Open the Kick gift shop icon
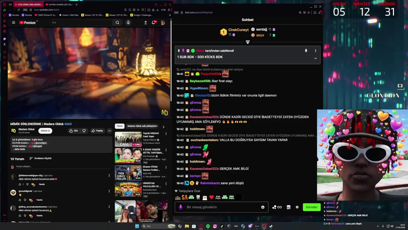This screenshot has width=408, height=230. [x=288, y=207]
